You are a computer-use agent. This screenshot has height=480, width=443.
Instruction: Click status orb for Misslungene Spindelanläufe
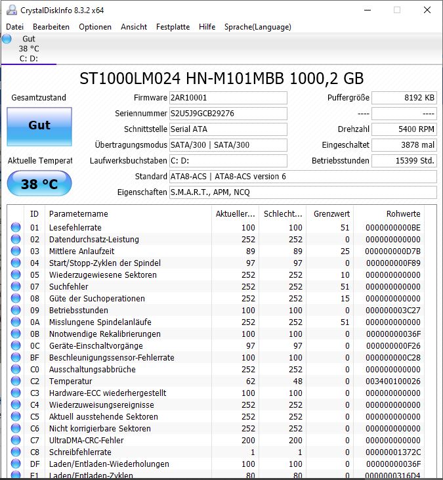(x=16, y=322)
